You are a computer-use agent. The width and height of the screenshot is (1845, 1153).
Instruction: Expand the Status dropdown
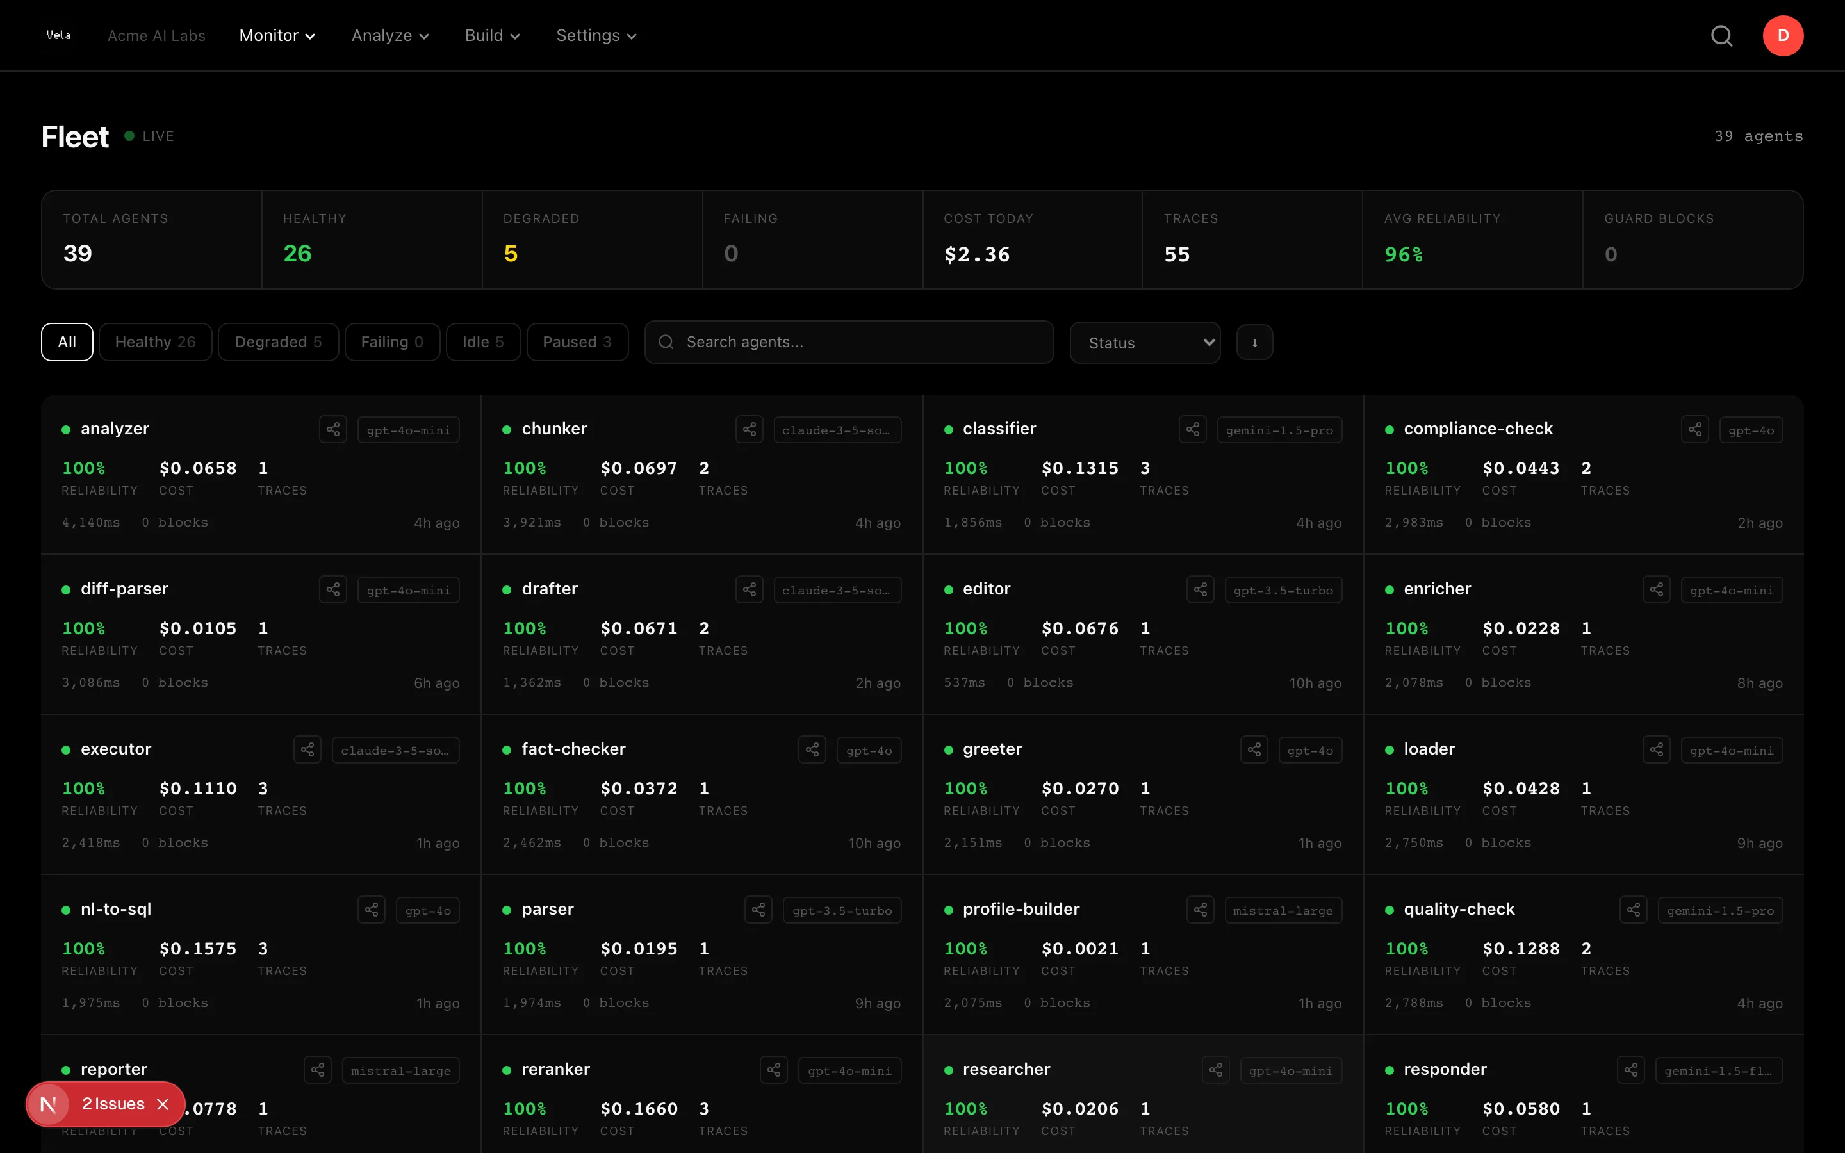(x=1144, y=343)
